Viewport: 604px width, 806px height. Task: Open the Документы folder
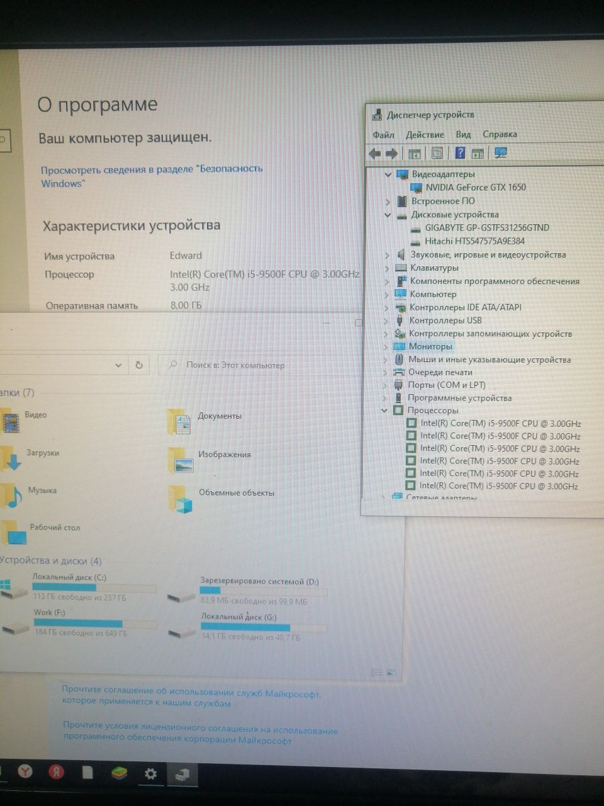[204, 422]
